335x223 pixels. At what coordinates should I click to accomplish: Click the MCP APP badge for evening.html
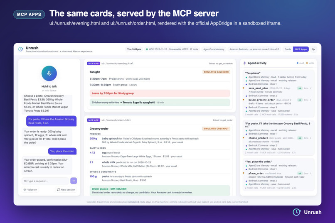pos(94,64)
